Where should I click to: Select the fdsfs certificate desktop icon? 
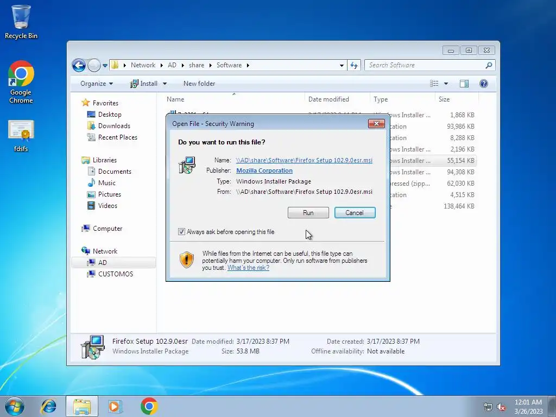(x=21, y=136)
